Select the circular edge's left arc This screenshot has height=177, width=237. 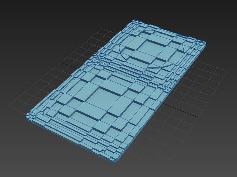[121, 49]
